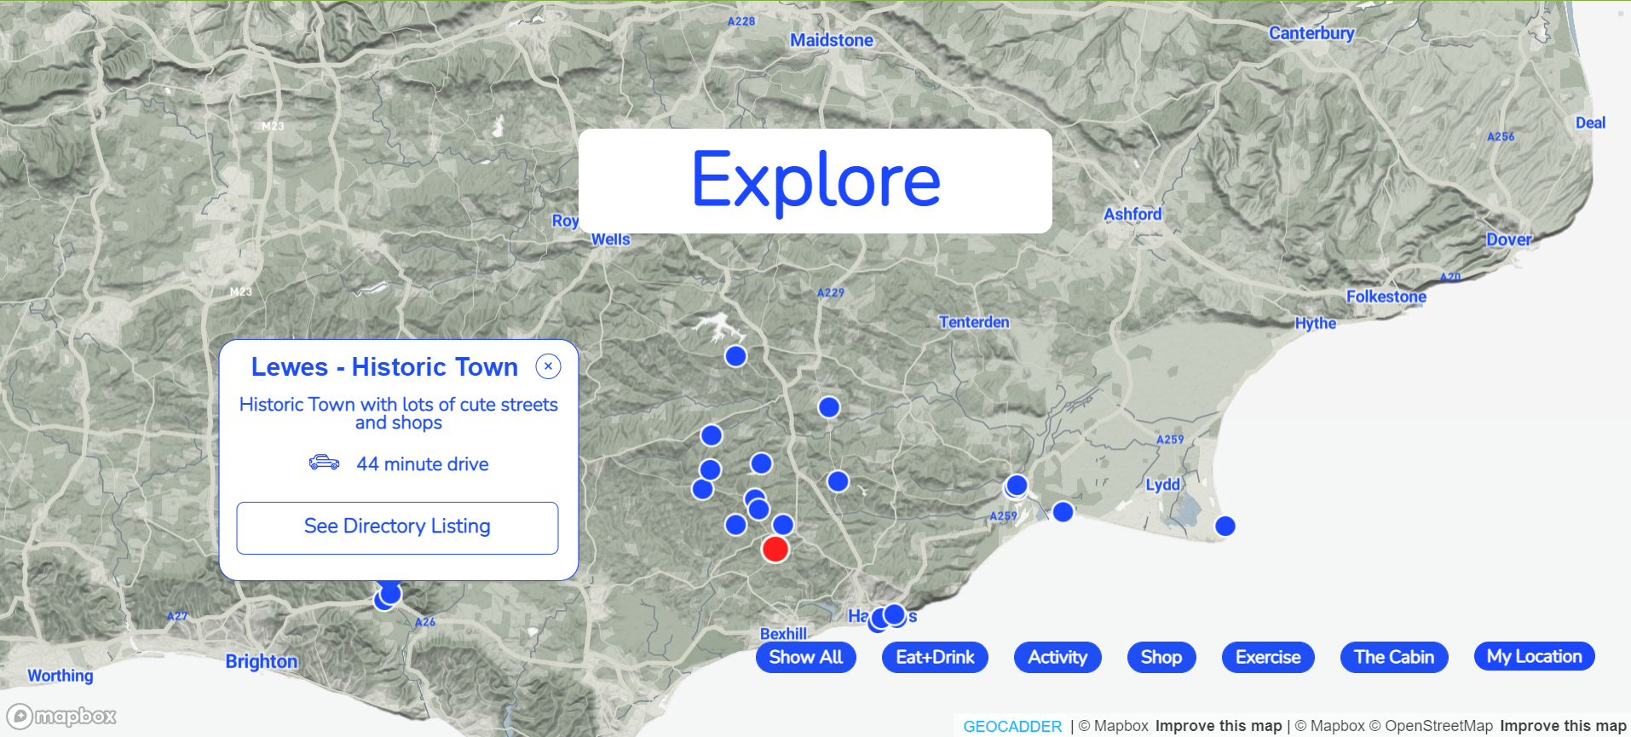Open the GEOCADDER link
Viewport: 1631px width, 737px height.
click(1011, 726)
